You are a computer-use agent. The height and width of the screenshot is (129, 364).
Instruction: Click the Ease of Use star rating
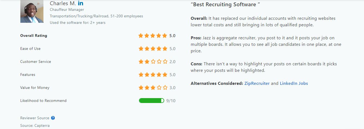click(x=153, y=49)
